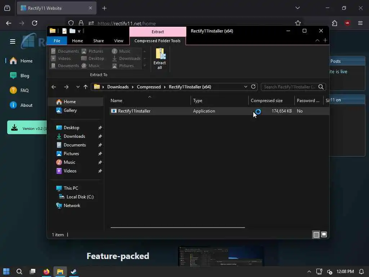The image size is (369, 277).
Task: Open the recent locations dropdown
Action: click(x=78, y=87)
